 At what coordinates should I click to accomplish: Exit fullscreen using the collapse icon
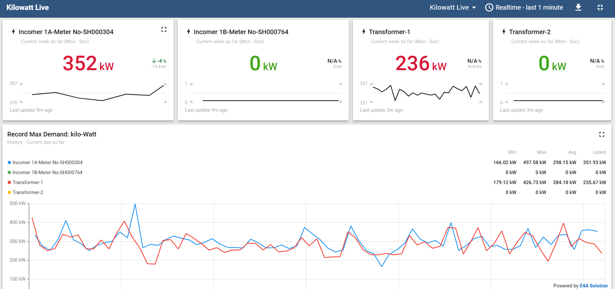coord(600,7)
